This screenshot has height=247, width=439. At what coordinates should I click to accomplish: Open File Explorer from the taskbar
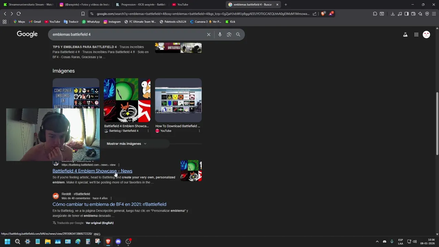click(48, 242)
